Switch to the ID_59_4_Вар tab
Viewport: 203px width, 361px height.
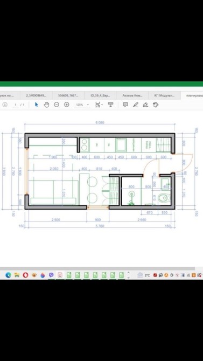(x=100, y=95)
